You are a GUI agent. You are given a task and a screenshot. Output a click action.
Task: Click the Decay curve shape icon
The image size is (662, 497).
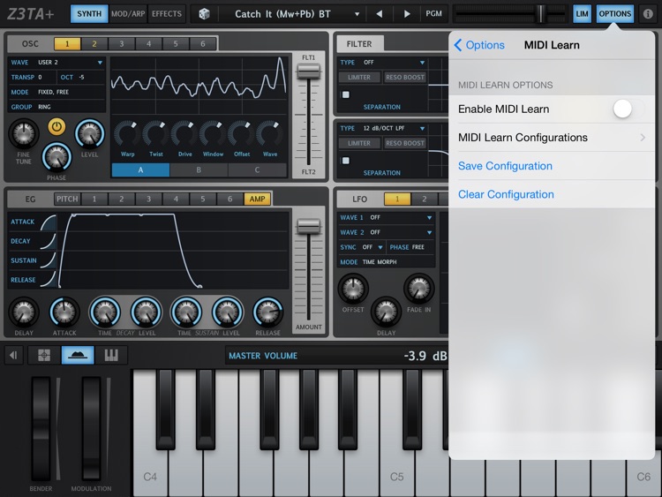(49, 241)
